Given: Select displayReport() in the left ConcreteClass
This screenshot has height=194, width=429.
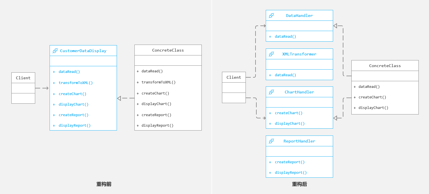Looking at the screenshot, I should (x=157, y=125).
